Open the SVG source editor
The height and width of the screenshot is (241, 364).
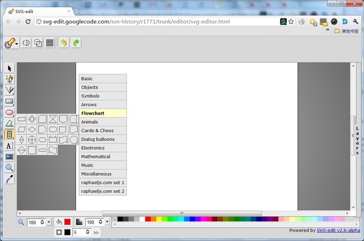coord(26,42)
